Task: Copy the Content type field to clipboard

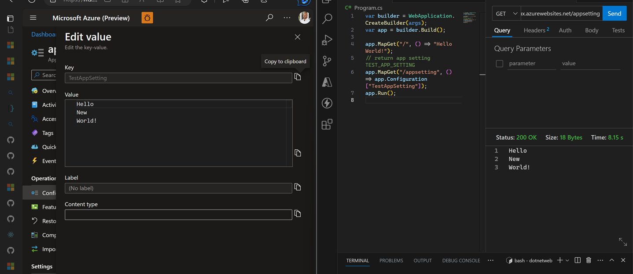Action: coord(298,213)
